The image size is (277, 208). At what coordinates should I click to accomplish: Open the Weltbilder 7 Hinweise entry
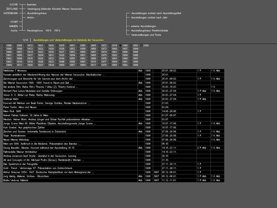[x=15, y=71]
